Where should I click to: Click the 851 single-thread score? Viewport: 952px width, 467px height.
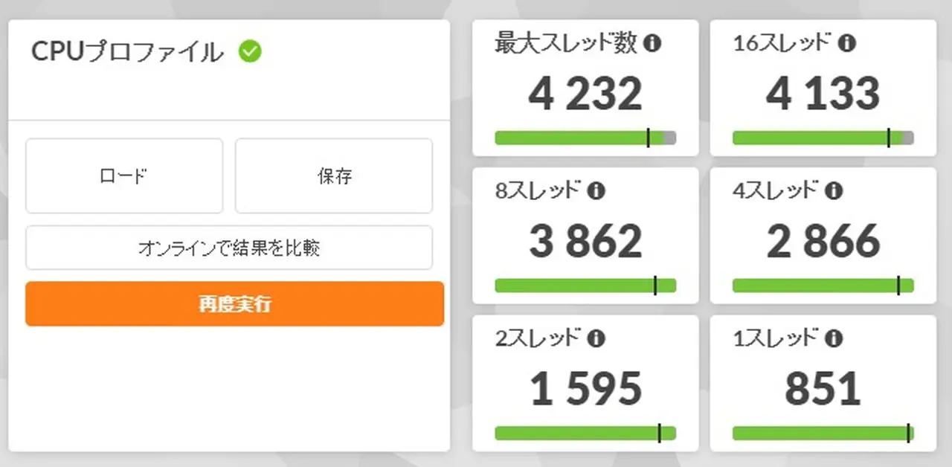click(823, 390)
